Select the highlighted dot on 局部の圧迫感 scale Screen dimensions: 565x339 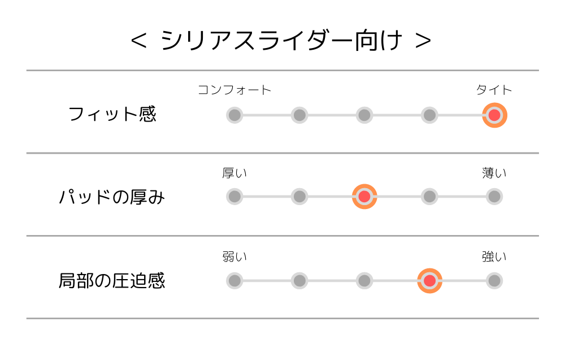[x=429, y=281]
